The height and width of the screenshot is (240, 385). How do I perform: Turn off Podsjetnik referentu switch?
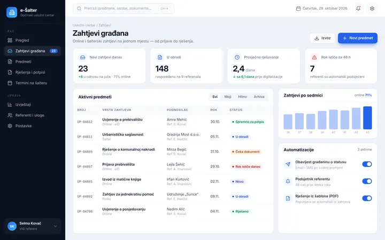click(367, 181)
